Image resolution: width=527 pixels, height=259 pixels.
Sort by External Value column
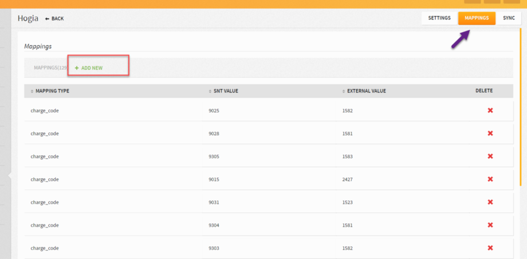click(x=364, y=91)
